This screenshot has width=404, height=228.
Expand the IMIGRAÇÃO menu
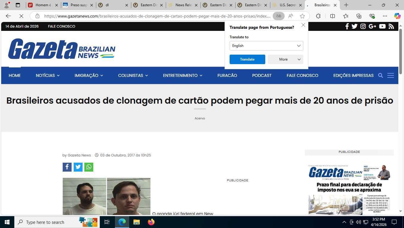point(89,75)
